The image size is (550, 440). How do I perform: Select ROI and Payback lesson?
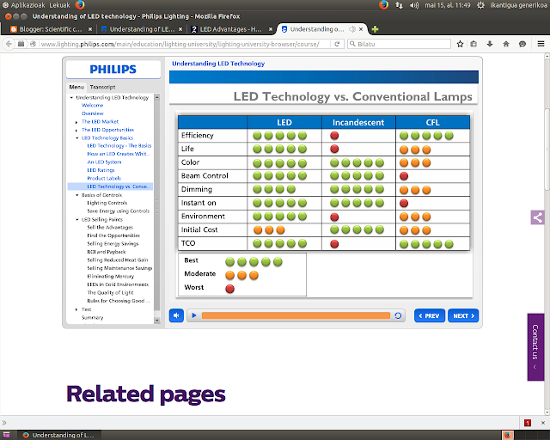107,252
